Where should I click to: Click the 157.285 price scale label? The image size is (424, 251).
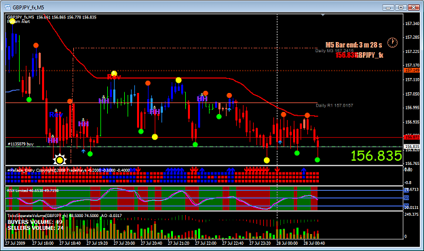[412, 37]
